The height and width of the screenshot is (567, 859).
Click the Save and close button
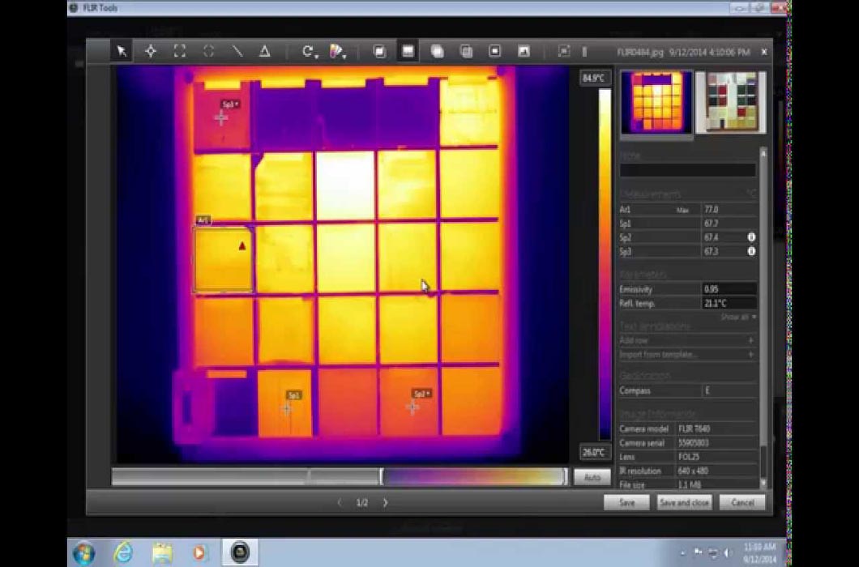click(x=683, y=502)
